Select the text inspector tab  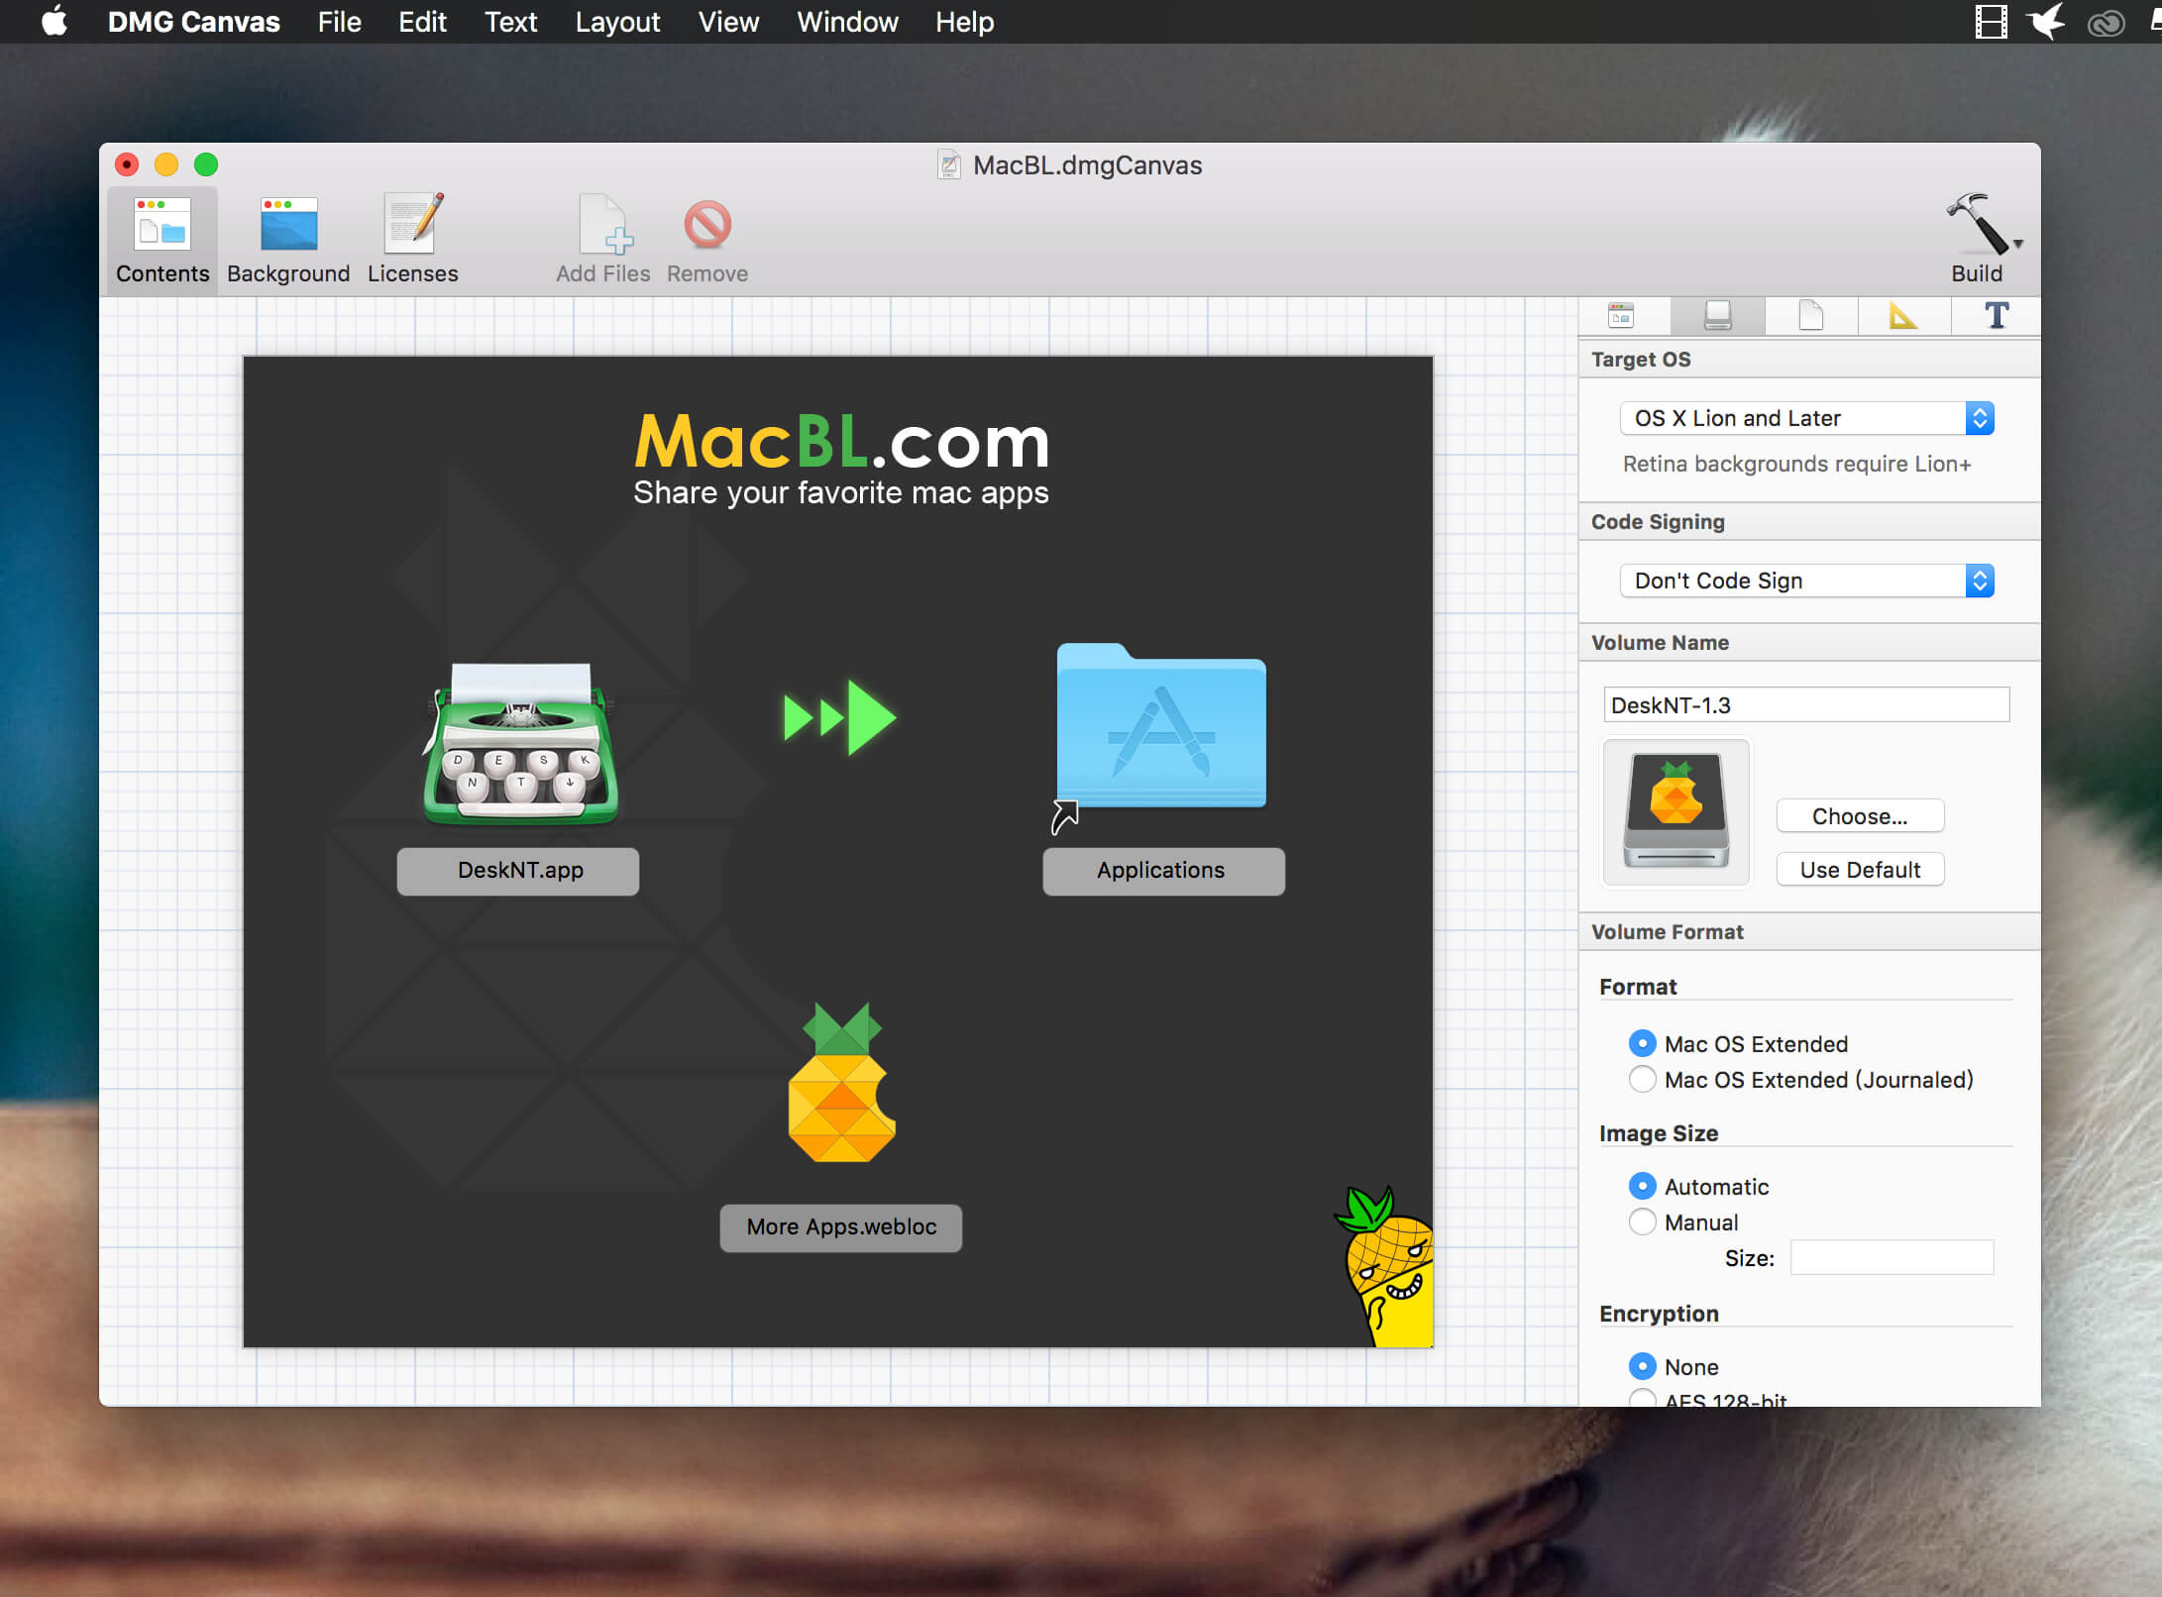coord(1996,316)
